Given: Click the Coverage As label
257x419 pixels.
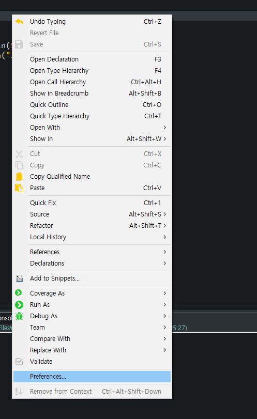Looking at the screenshot, I should point(48,293).
